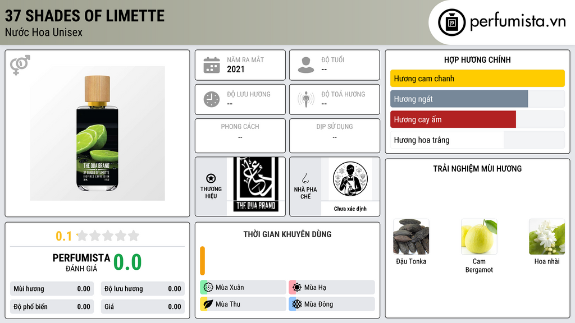This screenshot has width=575, height=323.
Task: Click the ĐỘ TUỔI label
Action: tap(332, 59)
